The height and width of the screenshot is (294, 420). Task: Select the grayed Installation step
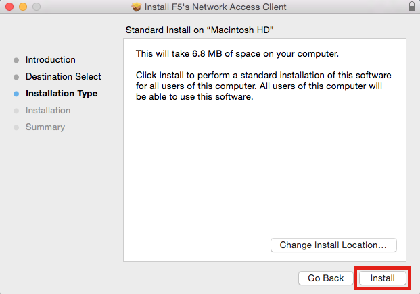pos(48,111)
